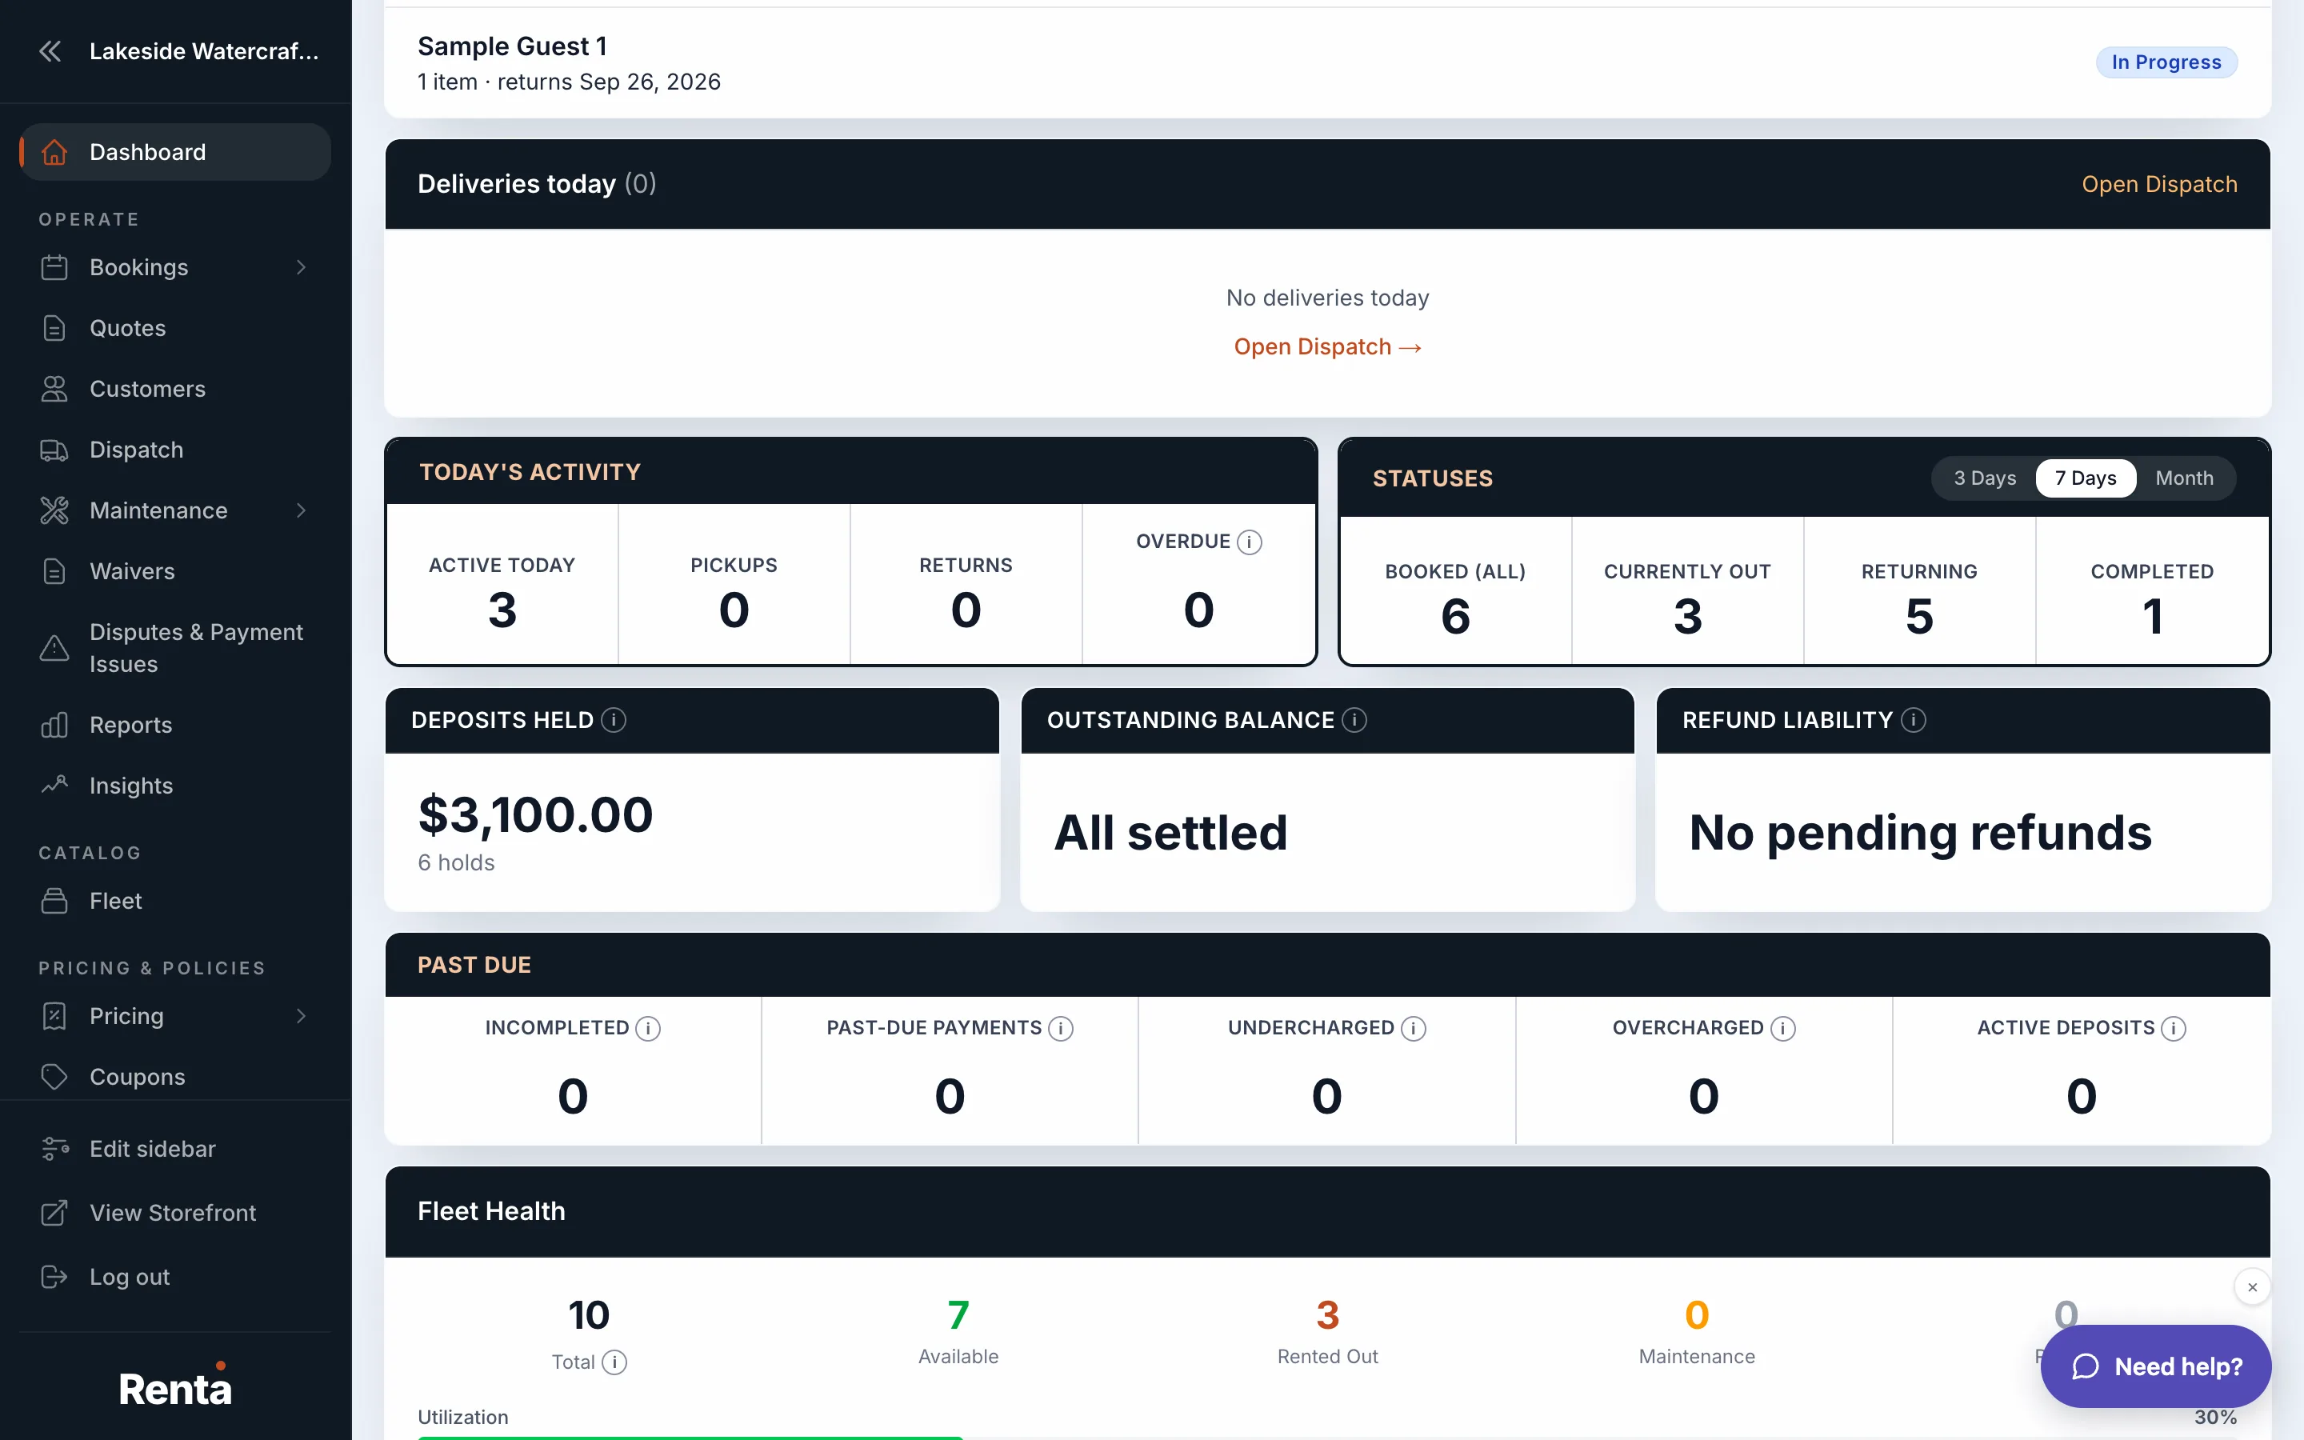Viewport: 2304px width, 1440px height.
Task: Collapse the sidebar with the double chevron icon
Action: [x=50, y=51]
